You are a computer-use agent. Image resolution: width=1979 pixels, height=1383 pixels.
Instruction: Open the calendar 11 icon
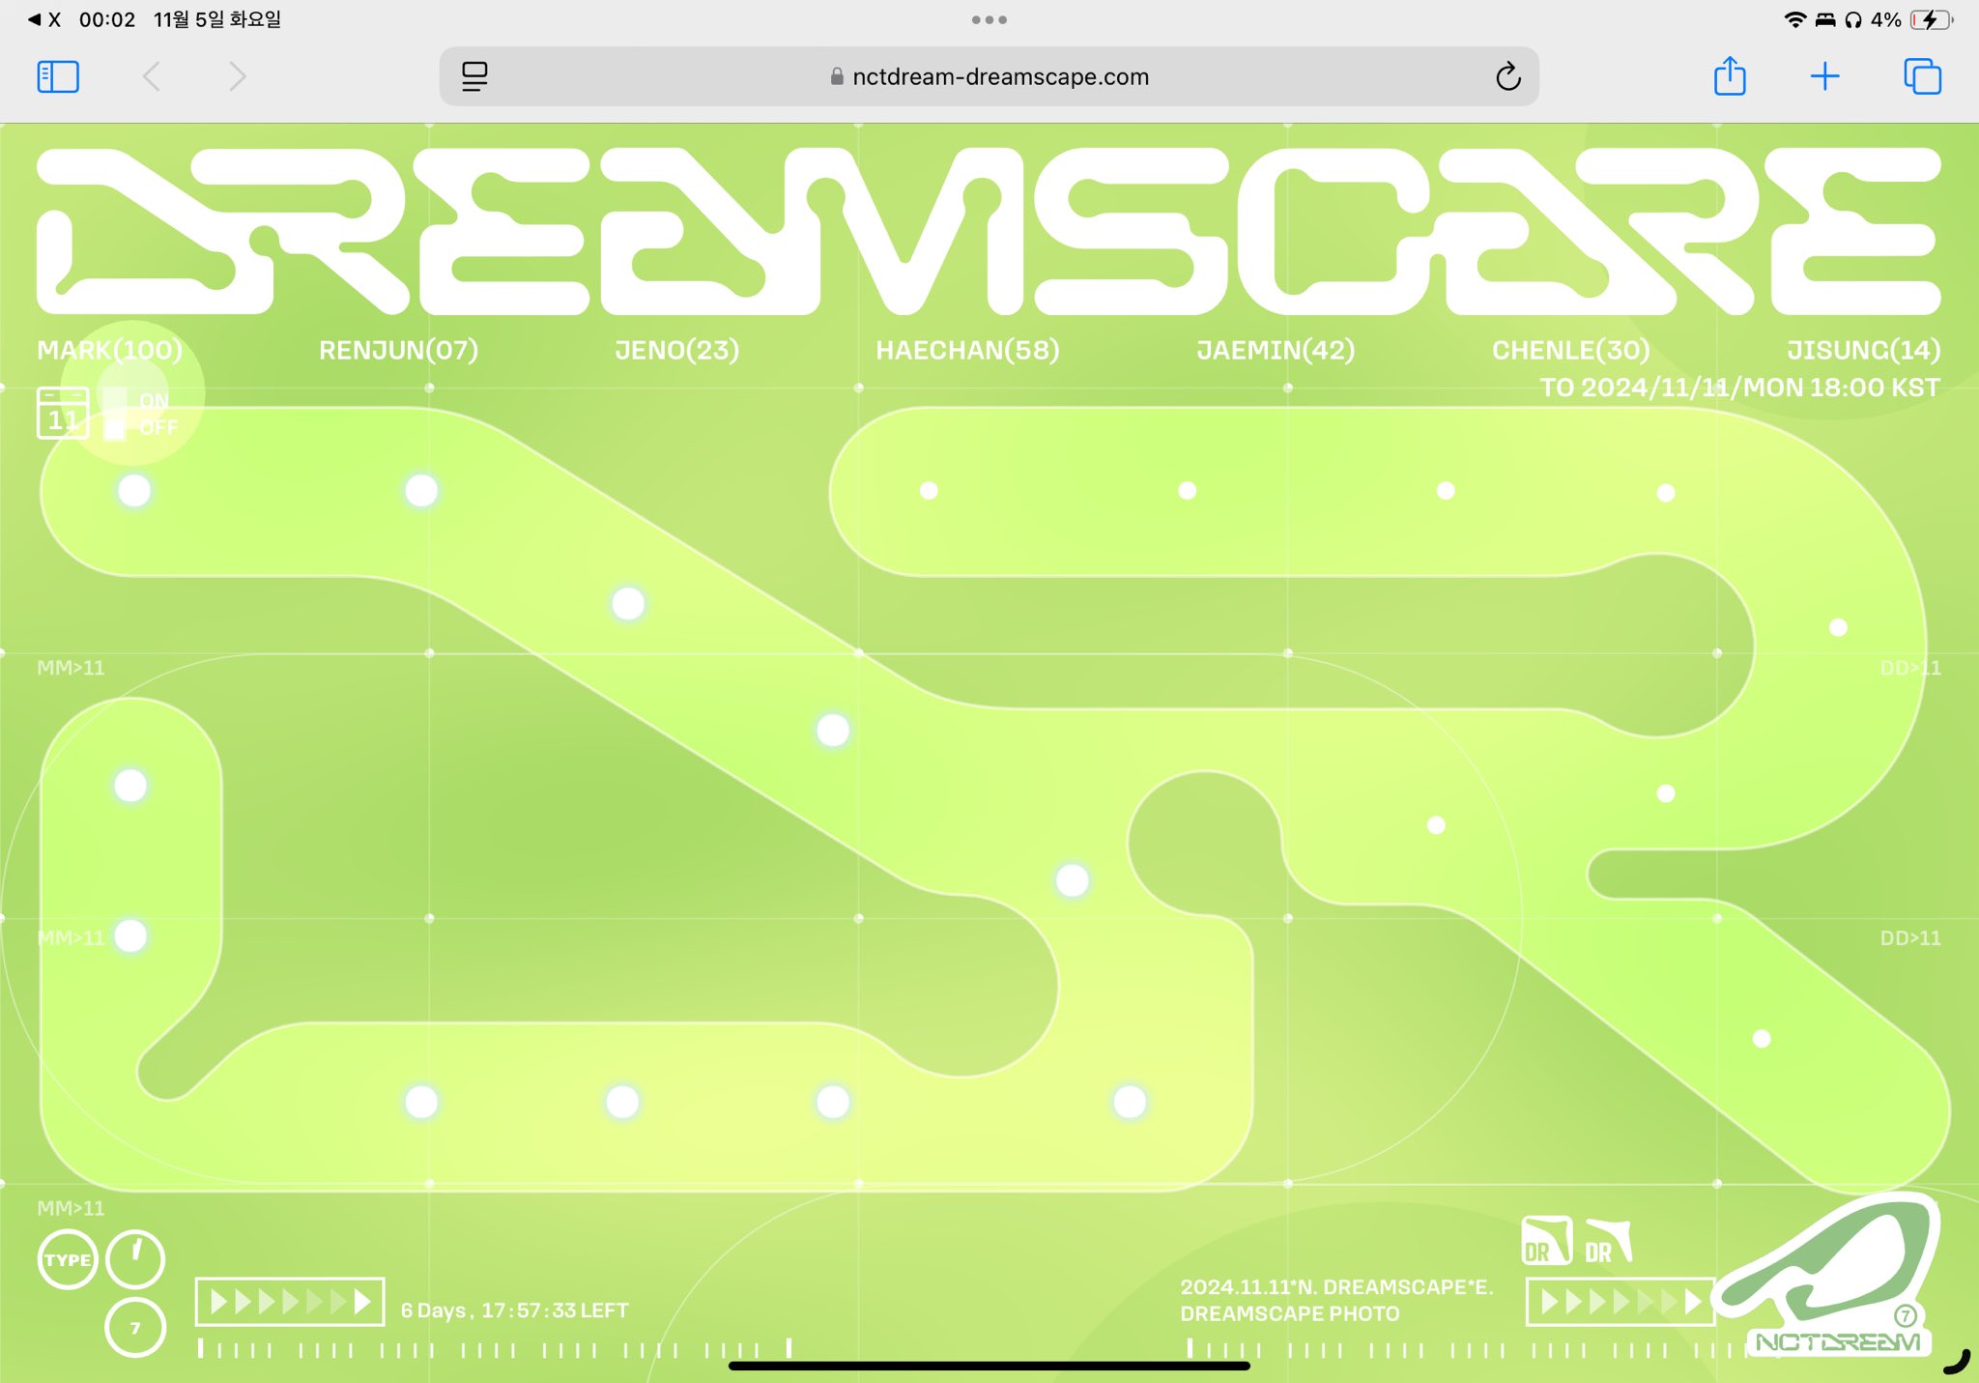tap(63, 413)
